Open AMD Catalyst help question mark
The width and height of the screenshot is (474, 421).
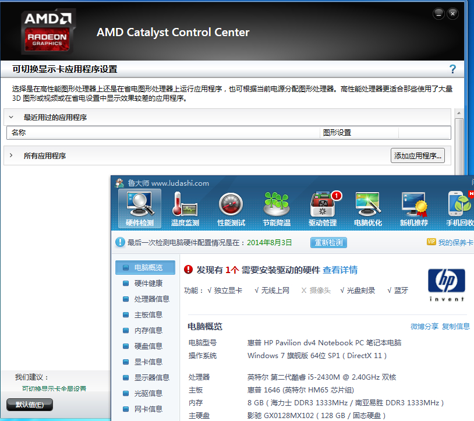[452, 69]
